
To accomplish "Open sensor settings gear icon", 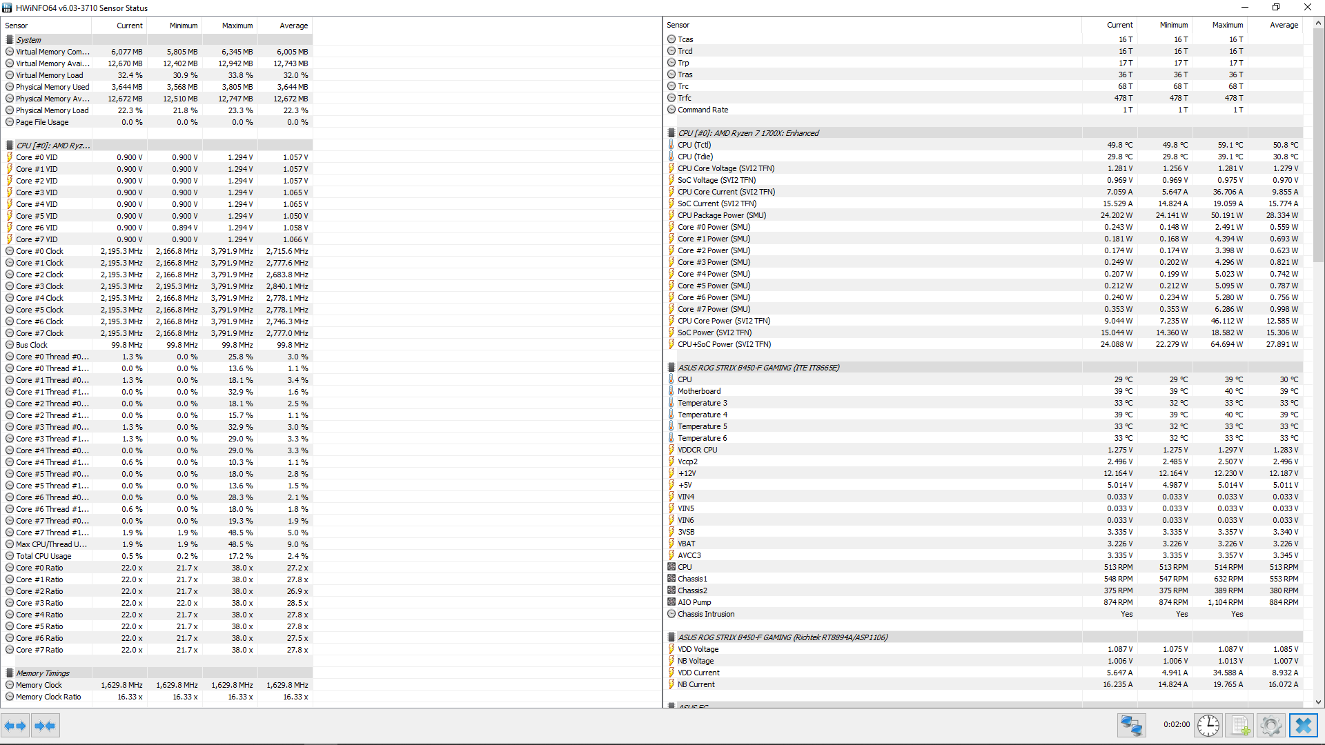I will point(1271,726).
